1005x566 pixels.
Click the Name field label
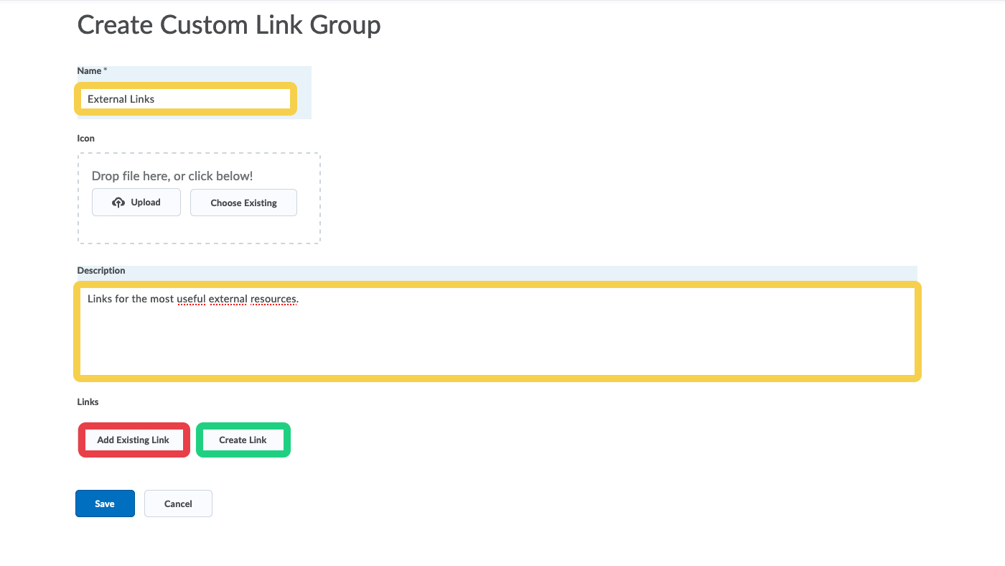tap(89, 71)
